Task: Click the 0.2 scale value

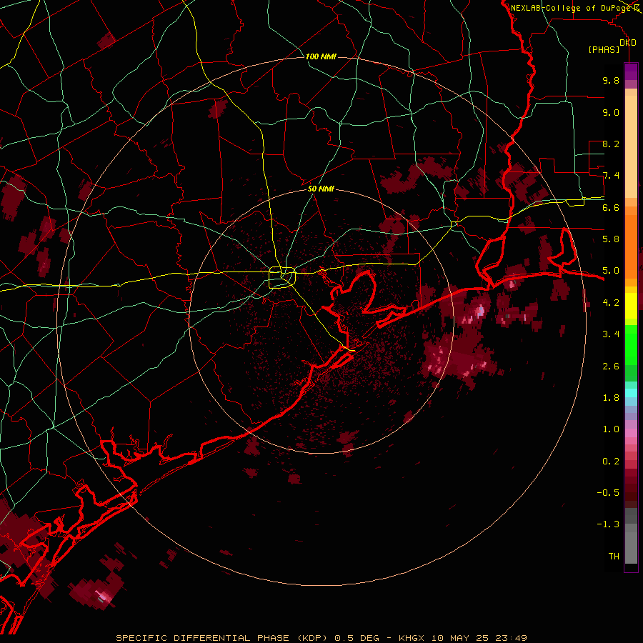Action: click(x=611, y=462)
